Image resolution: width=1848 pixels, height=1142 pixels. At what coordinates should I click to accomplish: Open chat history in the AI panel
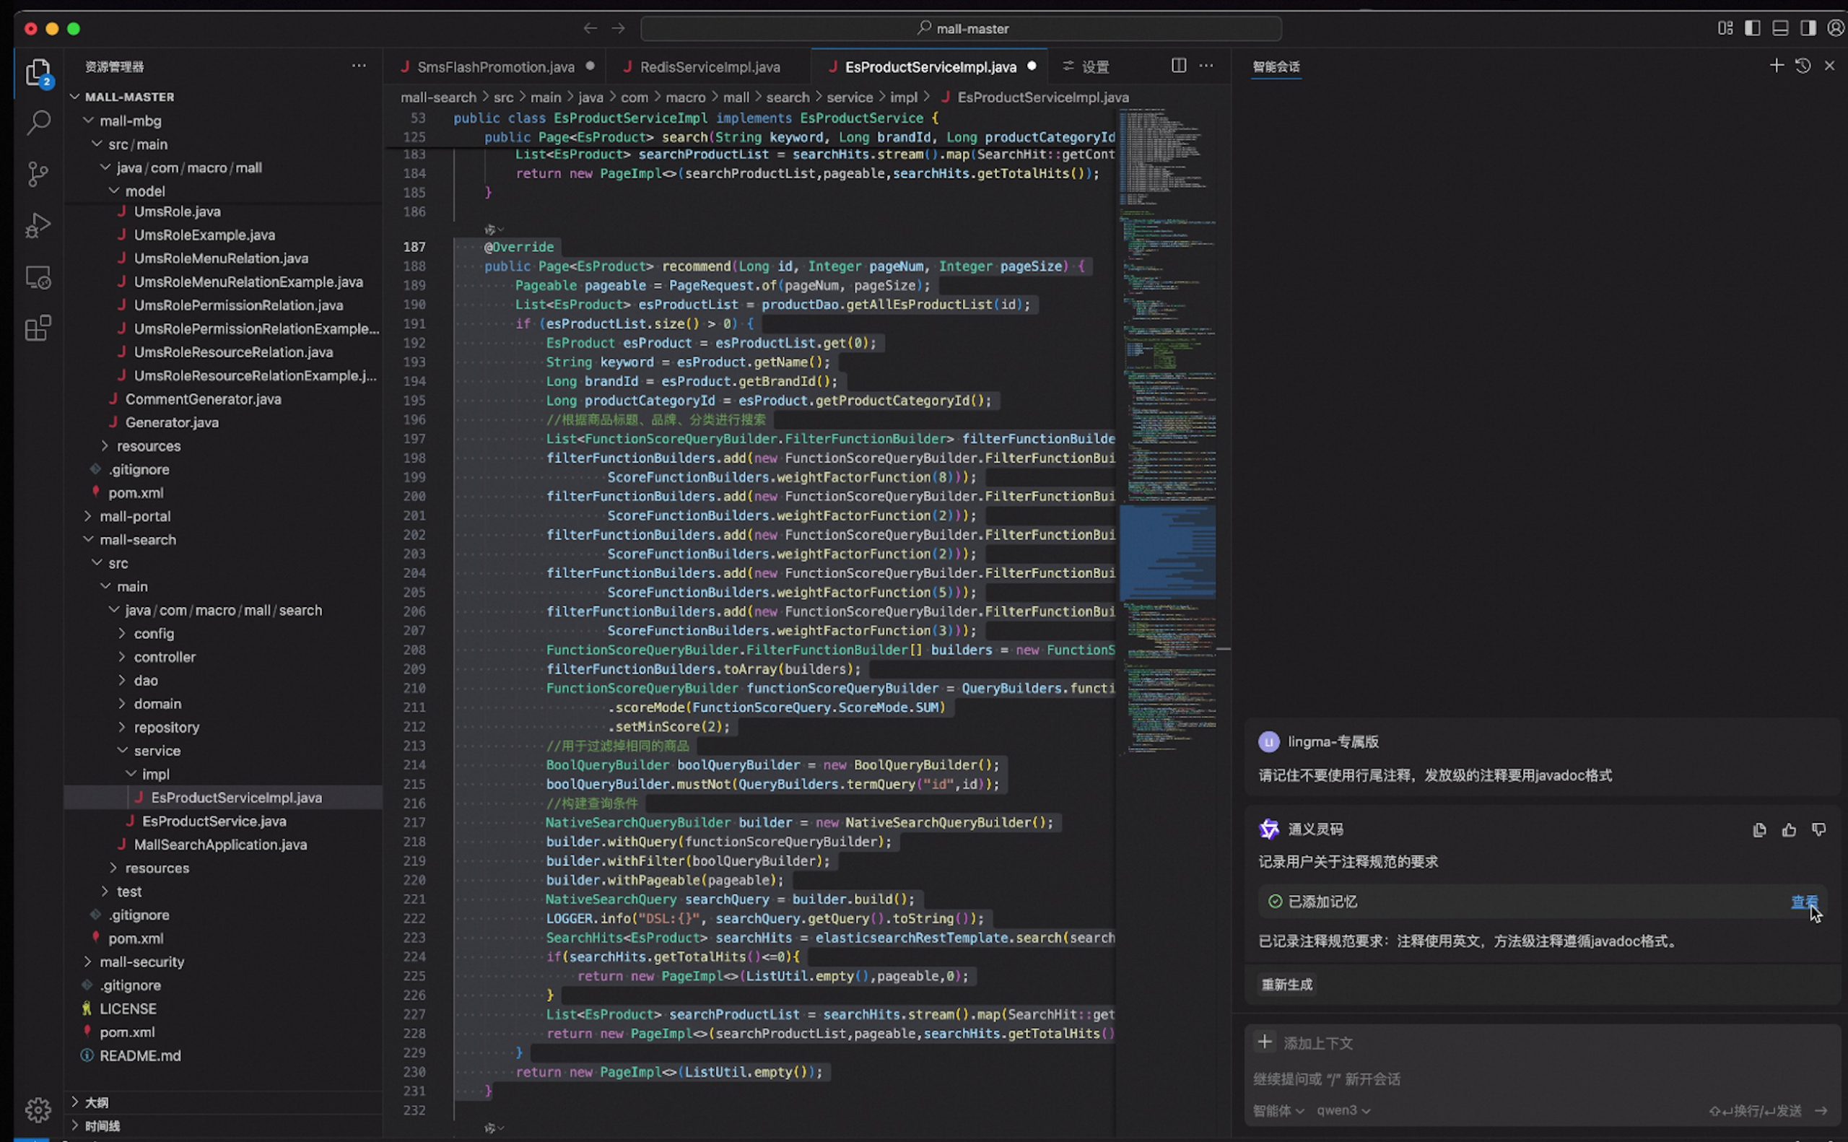(x=1803, y=66)
